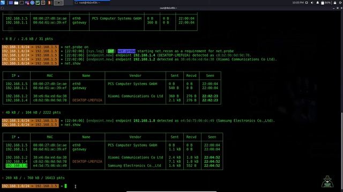Click the Xiaomi endpoint 192.168.1.2 detected log line
The width and height of the screenshot is (343, 192).
(x=170, y=59)
